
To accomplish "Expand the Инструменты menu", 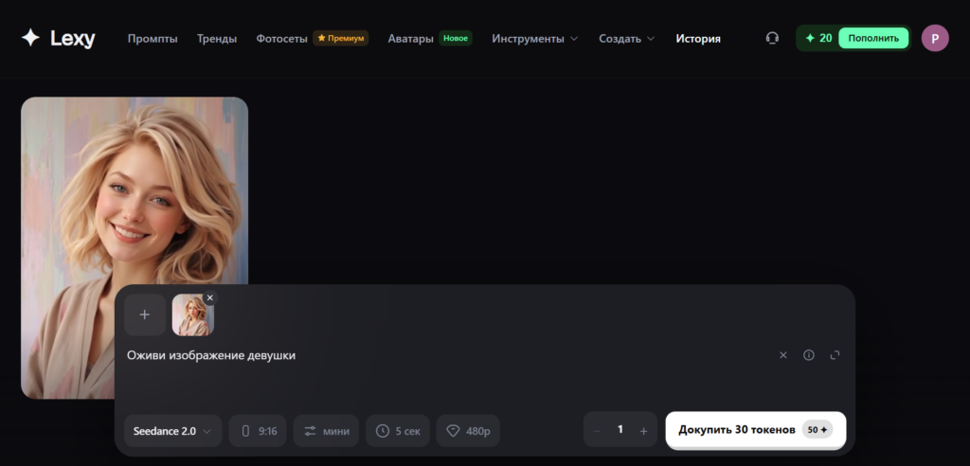I will (x=535, y=39).
